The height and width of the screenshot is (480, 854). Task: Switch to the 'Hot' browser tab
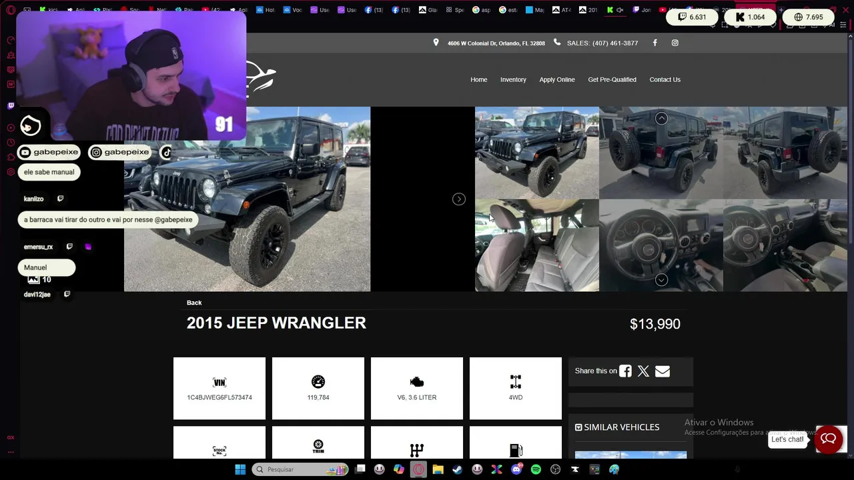[x=267, y=10]
